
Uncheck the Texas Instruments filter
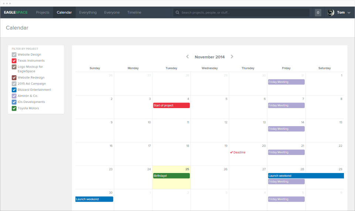14,61
